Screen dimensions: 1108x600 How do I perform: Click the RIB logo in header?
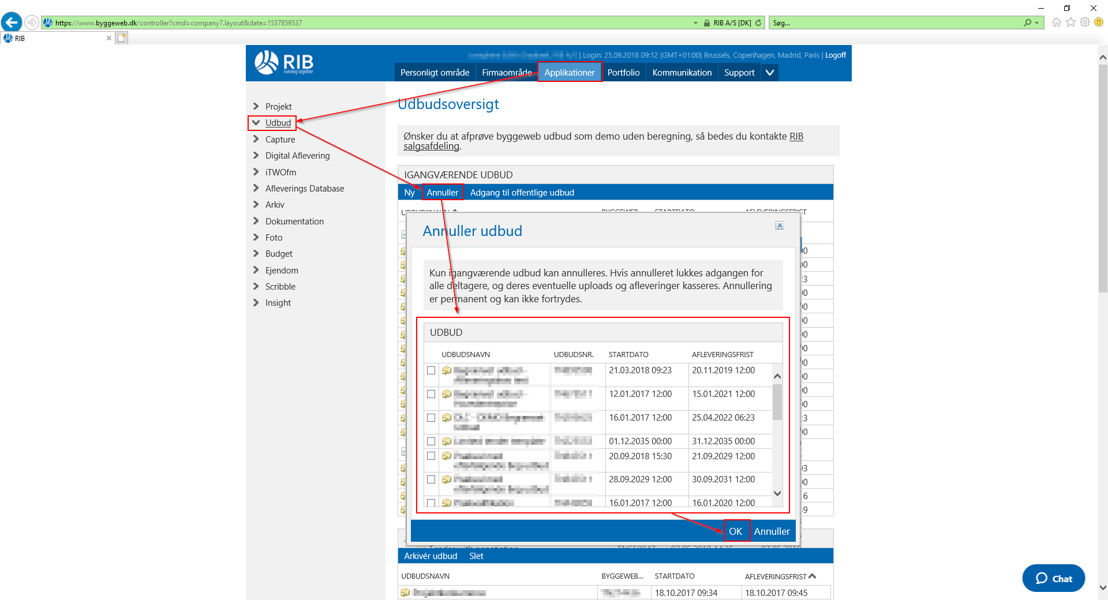(284, 63)
